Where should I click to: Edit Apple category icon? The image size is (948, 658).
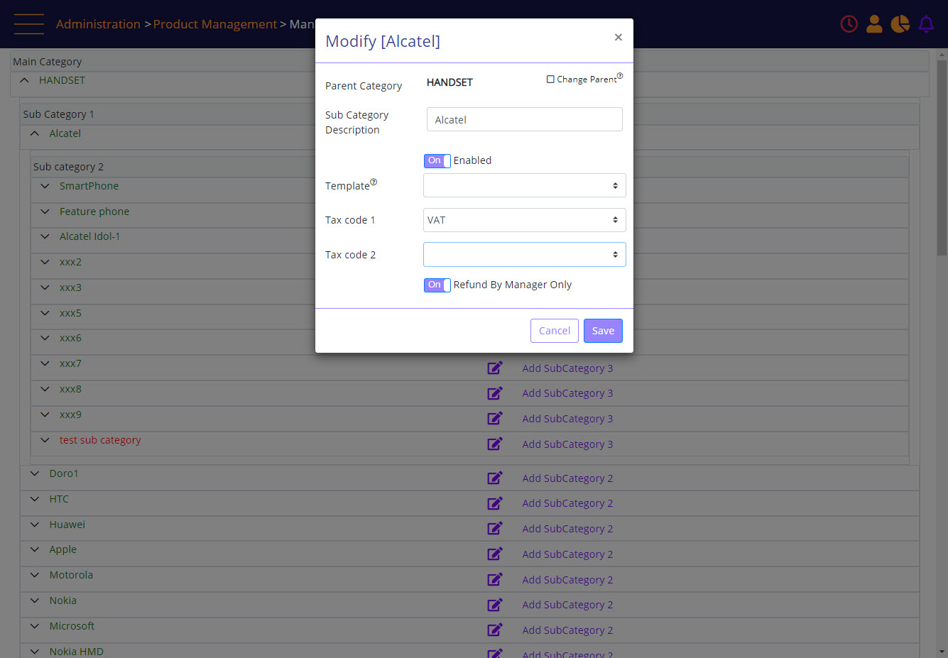click(x=495, y=554)
